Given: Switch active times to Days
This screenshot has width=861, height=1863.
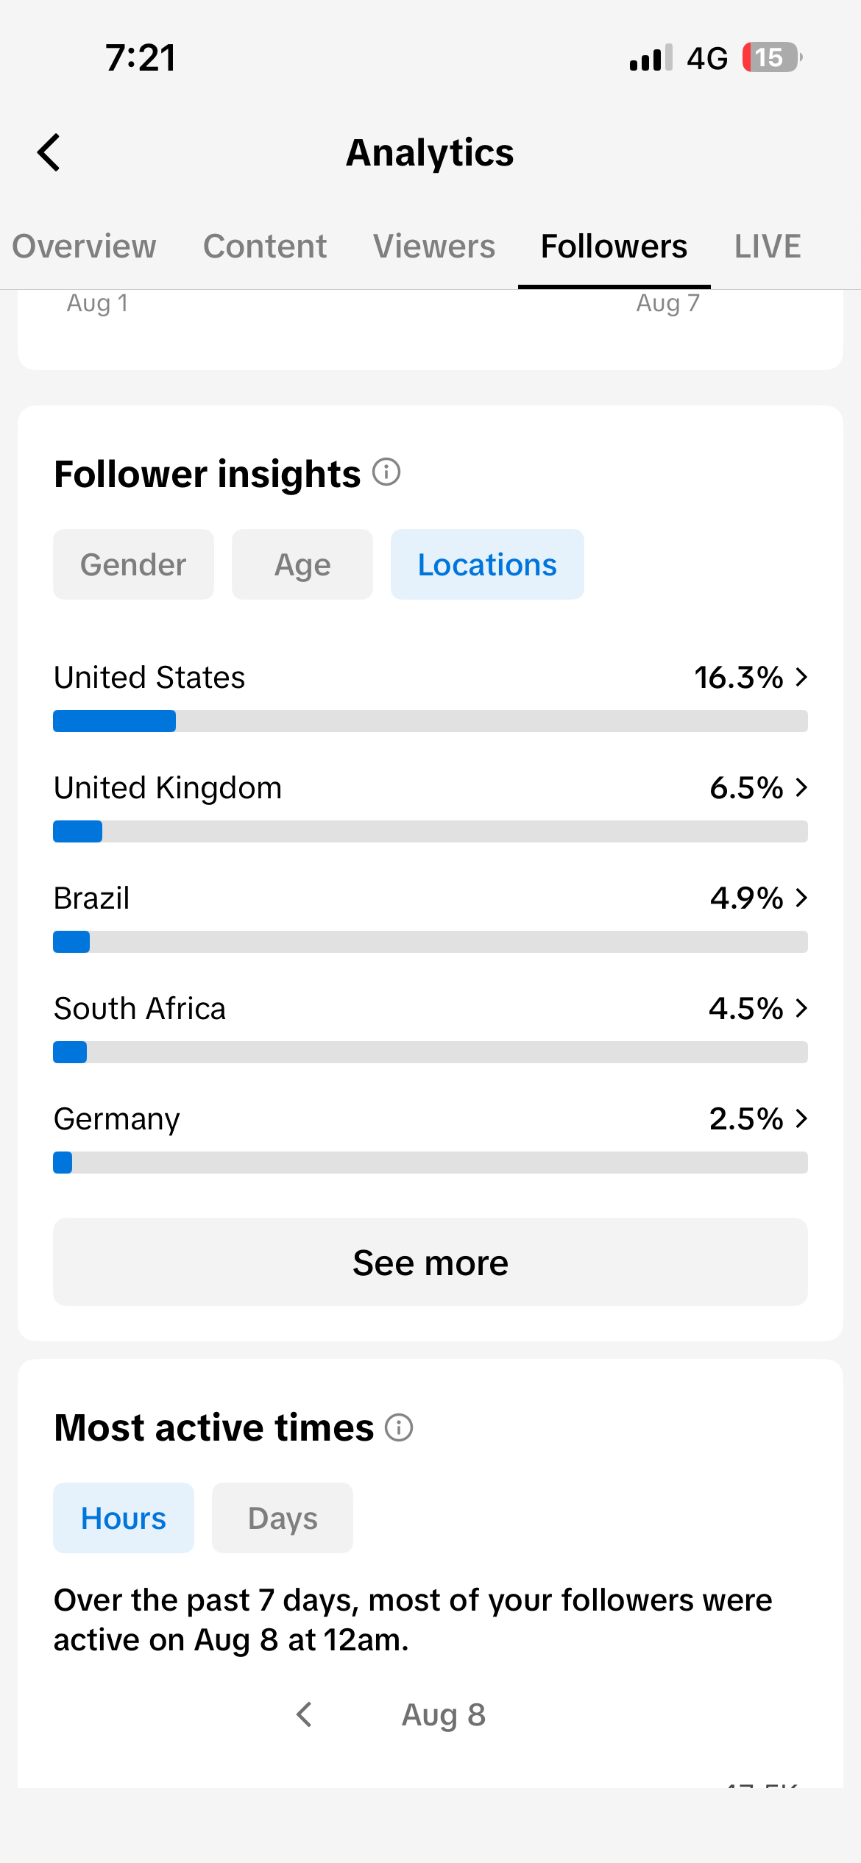Looking at the screenshot, I should [283, 1518].
